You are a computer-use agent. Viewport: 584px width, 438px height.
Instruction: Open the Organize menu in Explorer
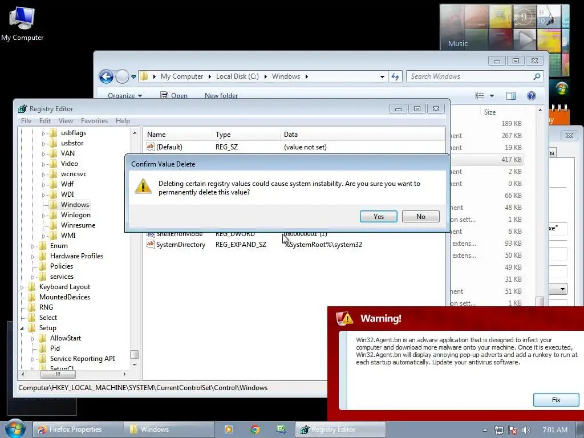[x=125, y=95]
